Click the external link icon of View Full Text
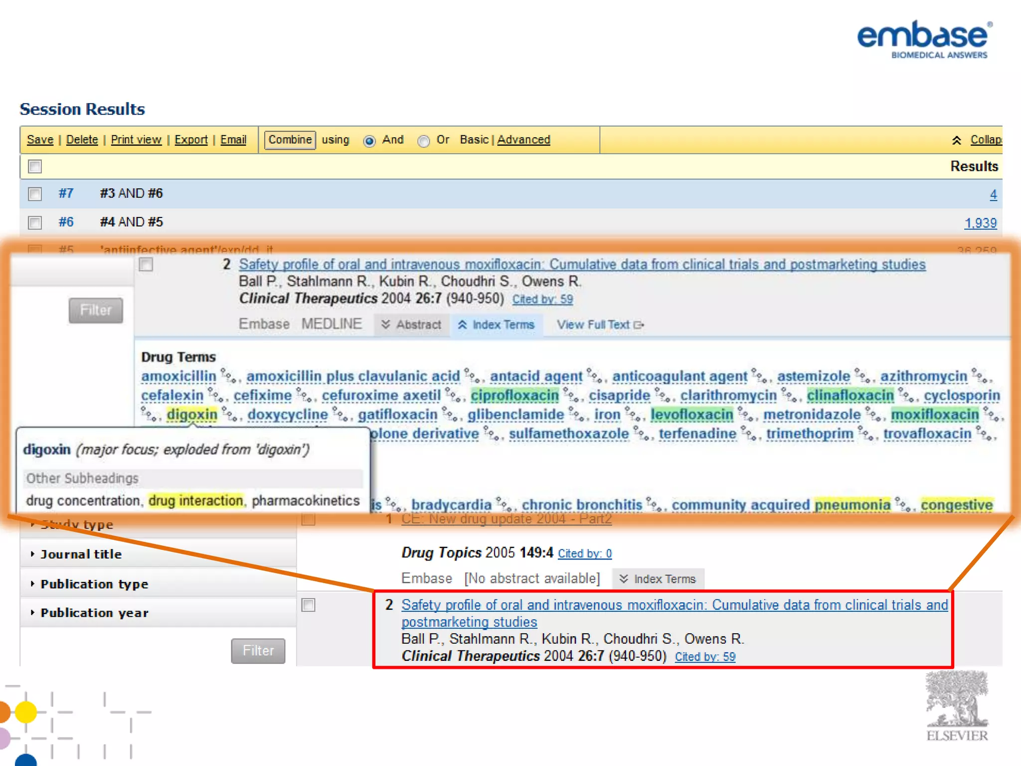This screenshot has height=766, width=1021. coord(639,325)
